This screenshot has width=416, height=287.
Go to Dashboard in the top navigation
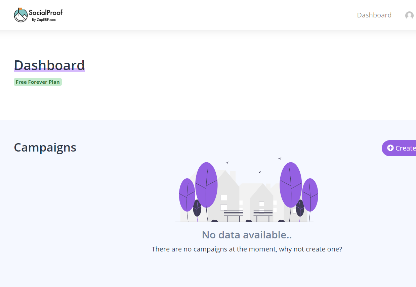[x=374, y=15]
